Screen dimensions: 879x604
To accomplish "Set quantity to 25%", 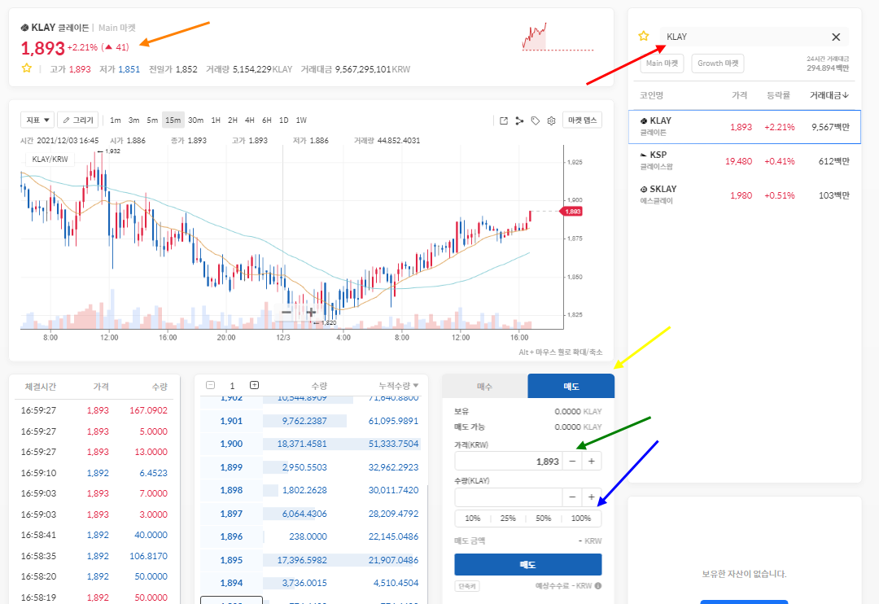I will (508, 519).
